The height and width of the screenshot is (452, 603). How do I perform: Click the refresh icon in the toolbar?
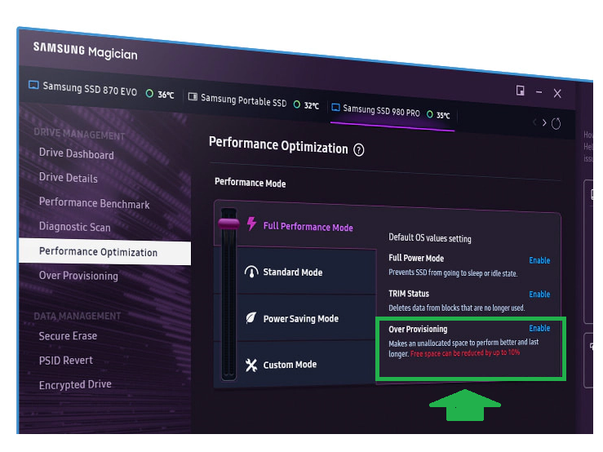[556, 123]
